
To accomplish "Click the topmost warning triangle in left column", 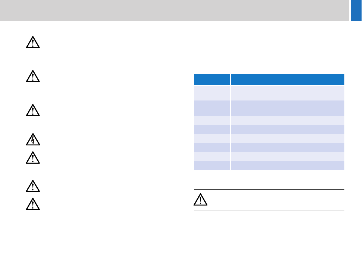I will pyautogui.click(x=33, y=44).
